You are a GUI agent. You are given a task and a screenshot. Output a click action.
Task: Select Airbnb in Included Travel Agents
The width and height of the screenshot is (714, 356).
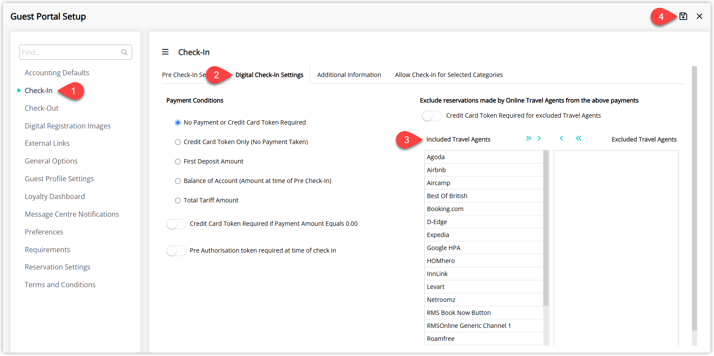coord(484,170)
